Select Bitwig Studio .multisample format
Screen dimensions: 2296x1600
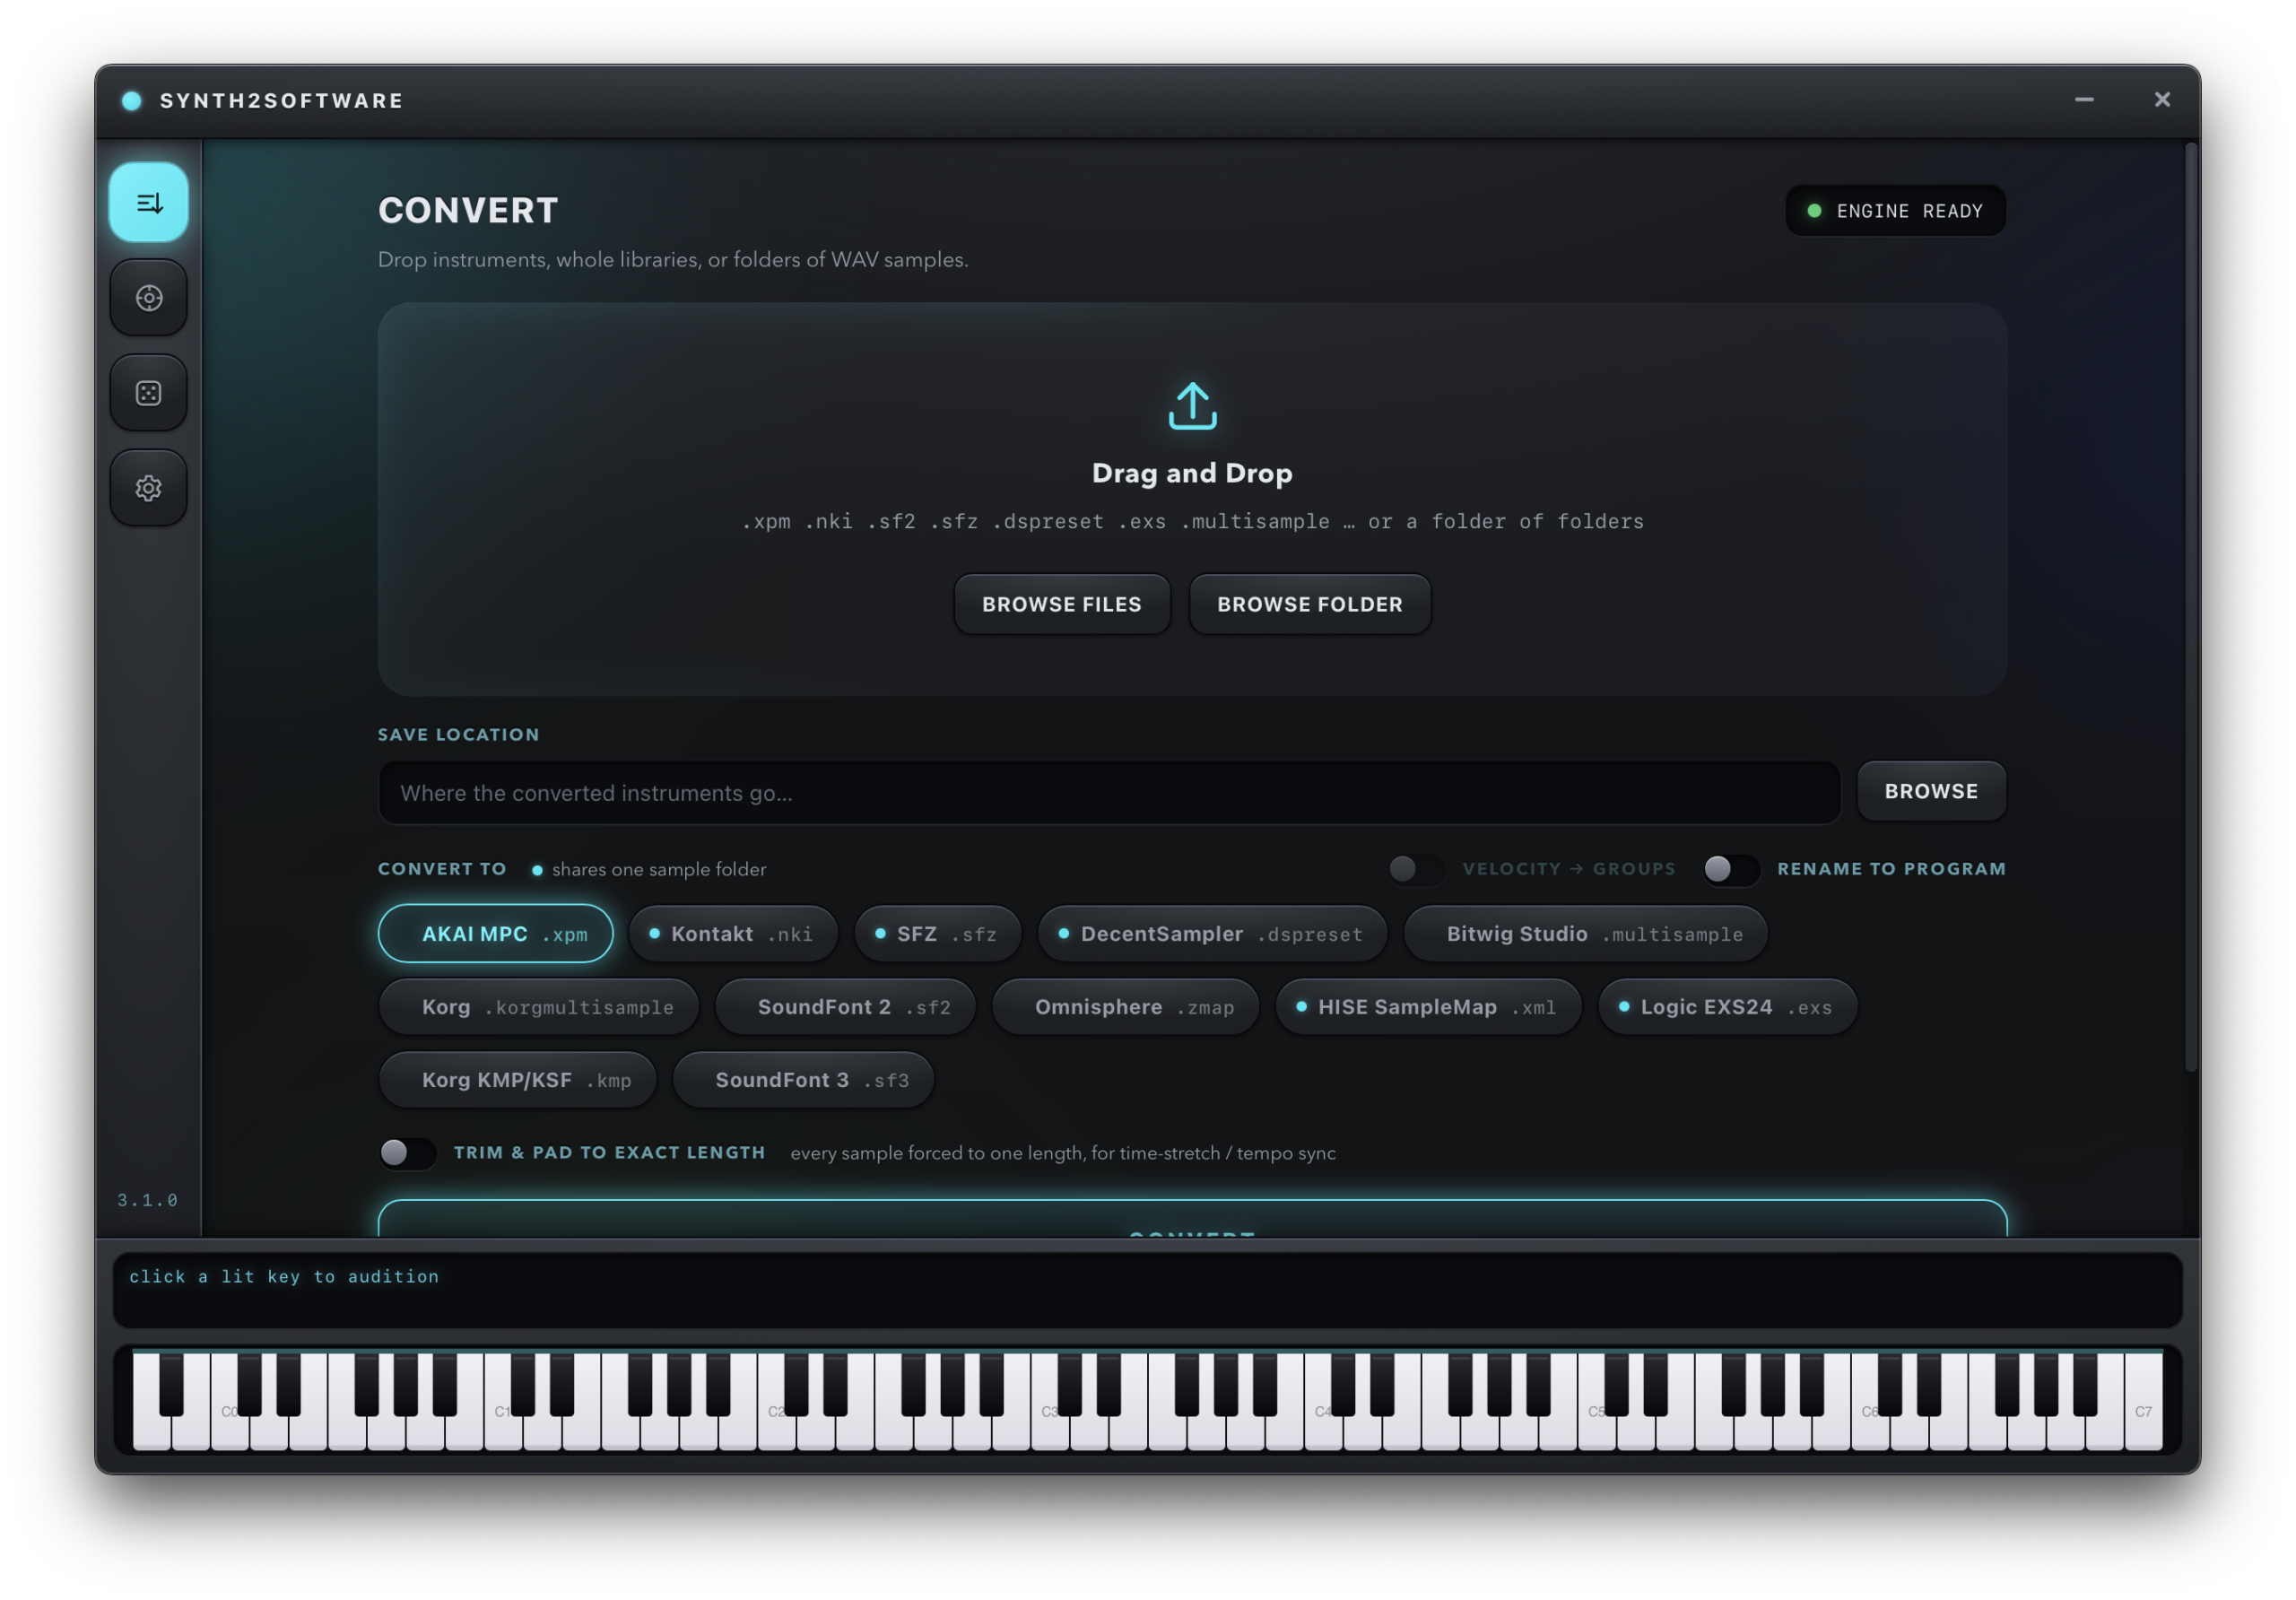coord(1585,934)
